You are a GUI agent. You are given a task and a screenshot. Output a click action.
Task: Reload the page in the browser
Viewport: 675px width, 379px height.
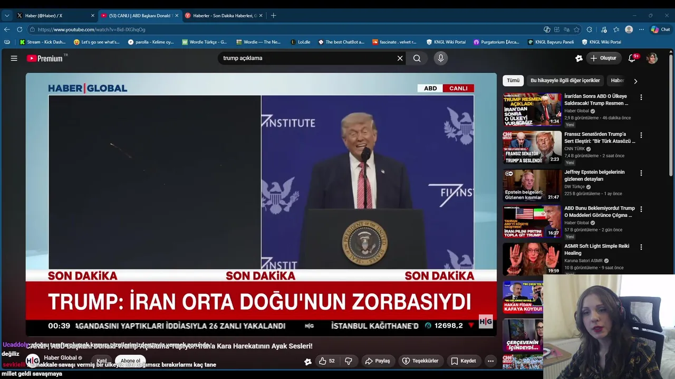click(x=20, y=29)
